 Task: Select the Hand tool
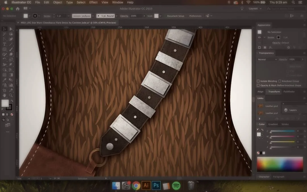5,95
